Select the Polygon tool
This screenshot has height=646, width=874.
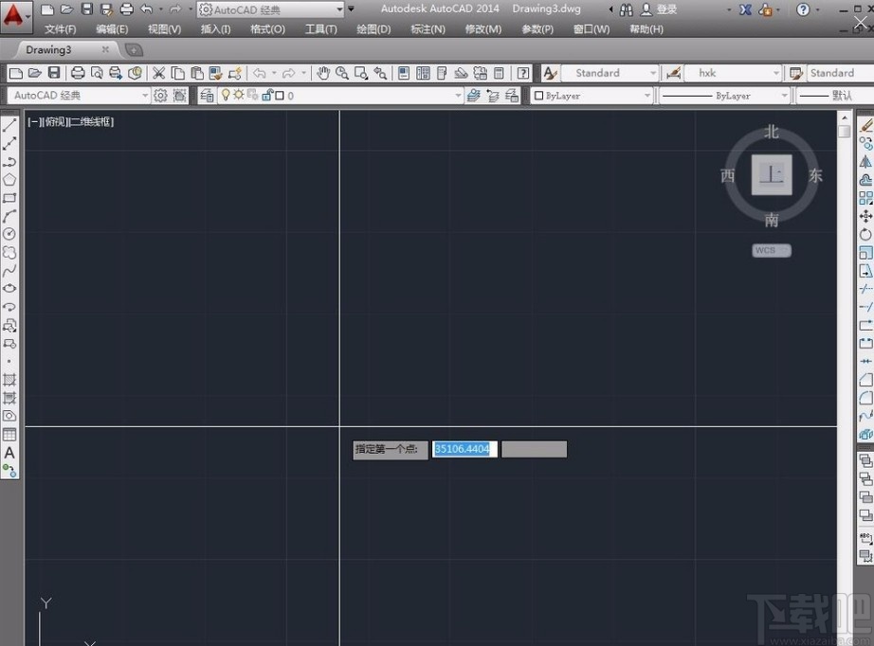[9, 180]
